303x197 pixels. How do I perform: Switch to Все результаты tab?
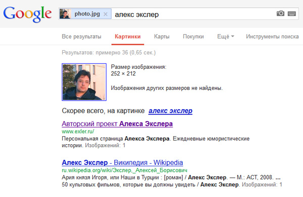(81, 37)
